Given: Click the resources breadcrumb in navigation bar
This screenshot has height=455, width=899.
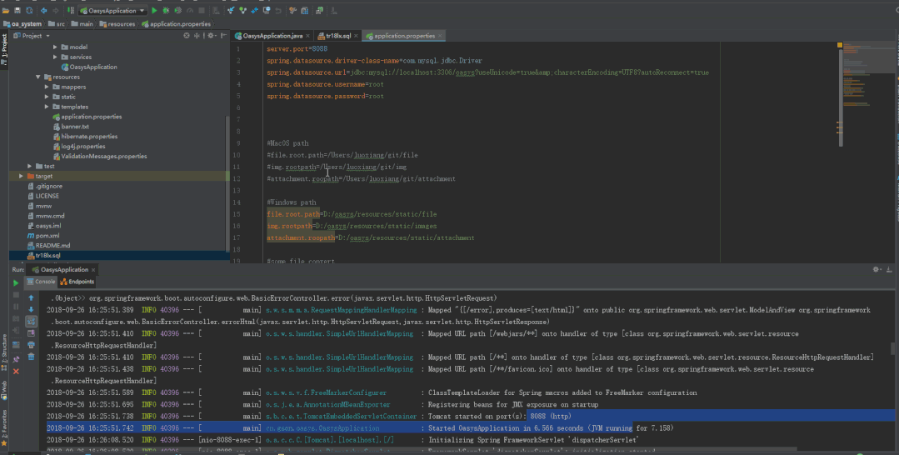Looking at the screenshot, I should (x=120, y=24).
